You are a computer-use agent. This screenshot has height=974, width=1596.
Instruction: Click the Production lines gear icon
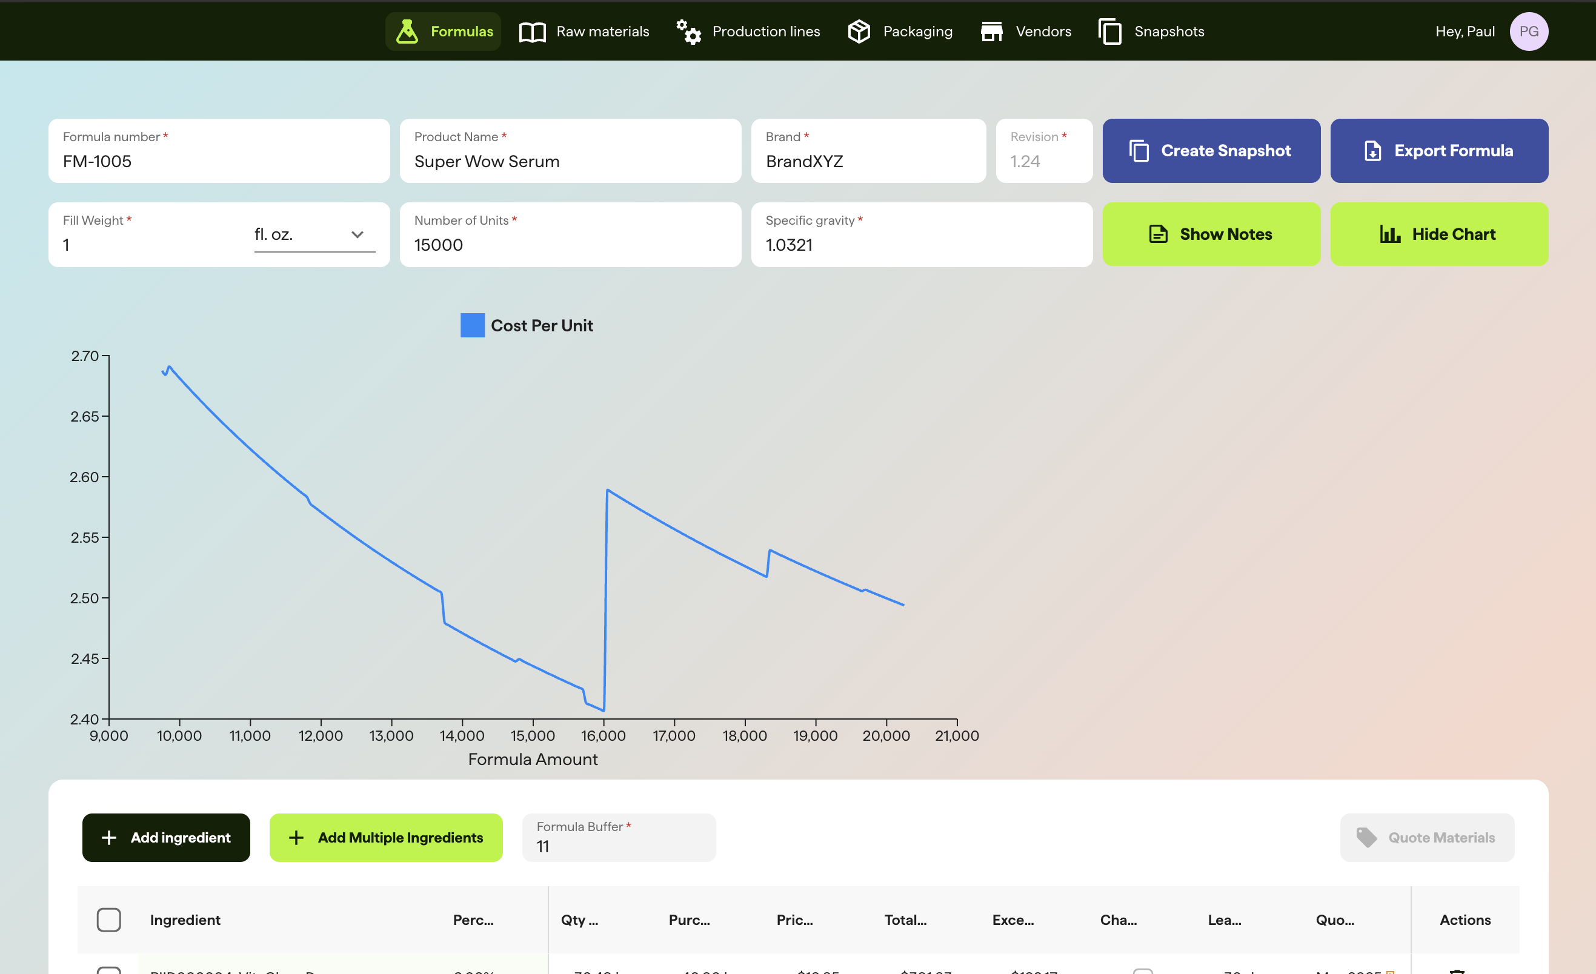688,30
